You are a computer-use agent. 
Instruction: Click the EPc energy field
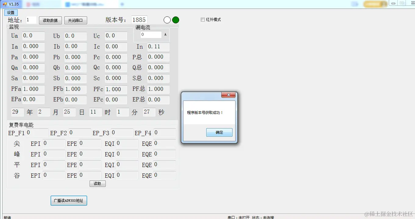pyautogui.click(x=116, y=100)
